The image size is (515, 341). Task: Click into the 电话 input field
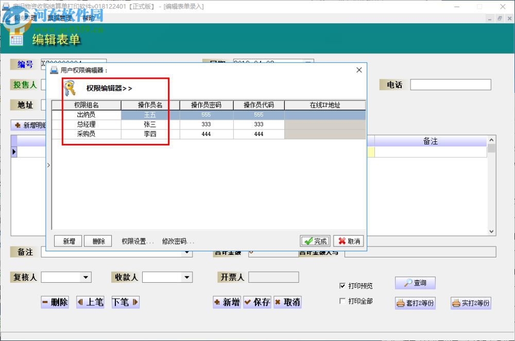tap(450, 85)
